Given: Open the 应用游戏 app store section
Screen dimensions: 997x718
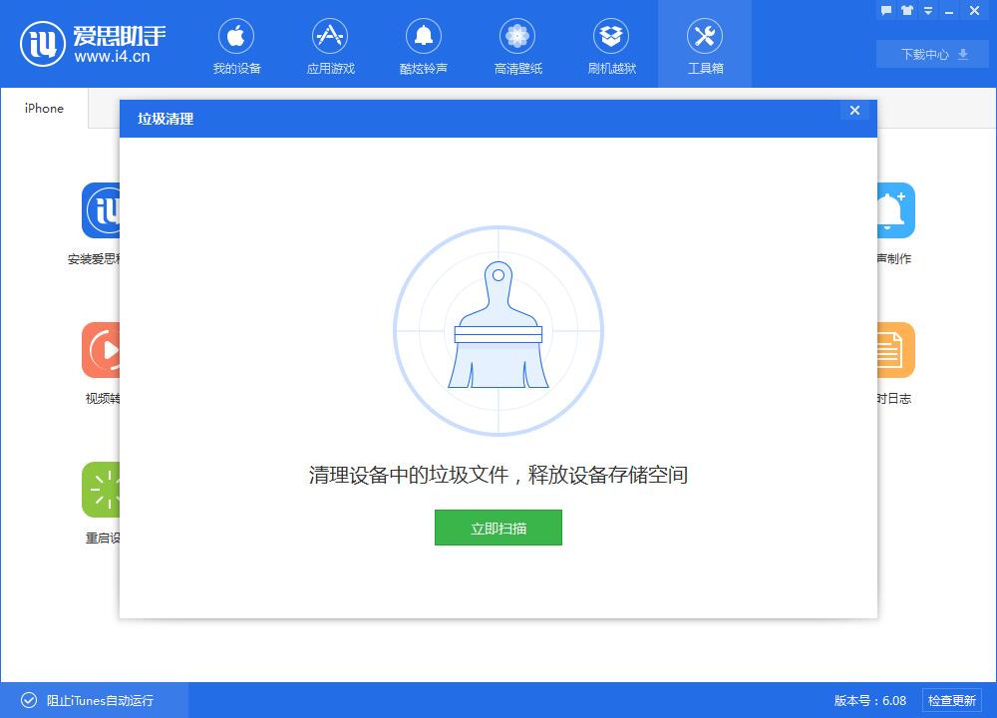Looking at the screenshot, I should (x=329, y=45).
